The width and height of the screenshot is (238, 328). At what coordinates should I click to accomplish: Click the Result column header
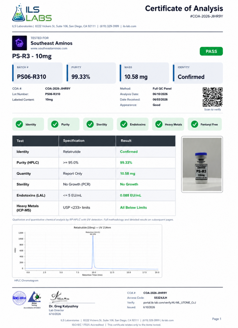click(x=145, y=141)
